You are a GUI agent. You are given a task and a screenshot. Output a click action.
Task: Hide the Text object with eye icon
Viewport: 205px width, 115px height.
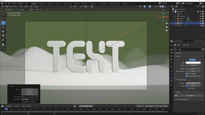click(x=201, y=26)
